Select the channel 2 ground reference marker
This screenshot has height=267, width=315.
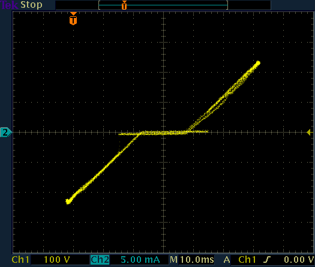pyautogui.click(x=6, y=132)
